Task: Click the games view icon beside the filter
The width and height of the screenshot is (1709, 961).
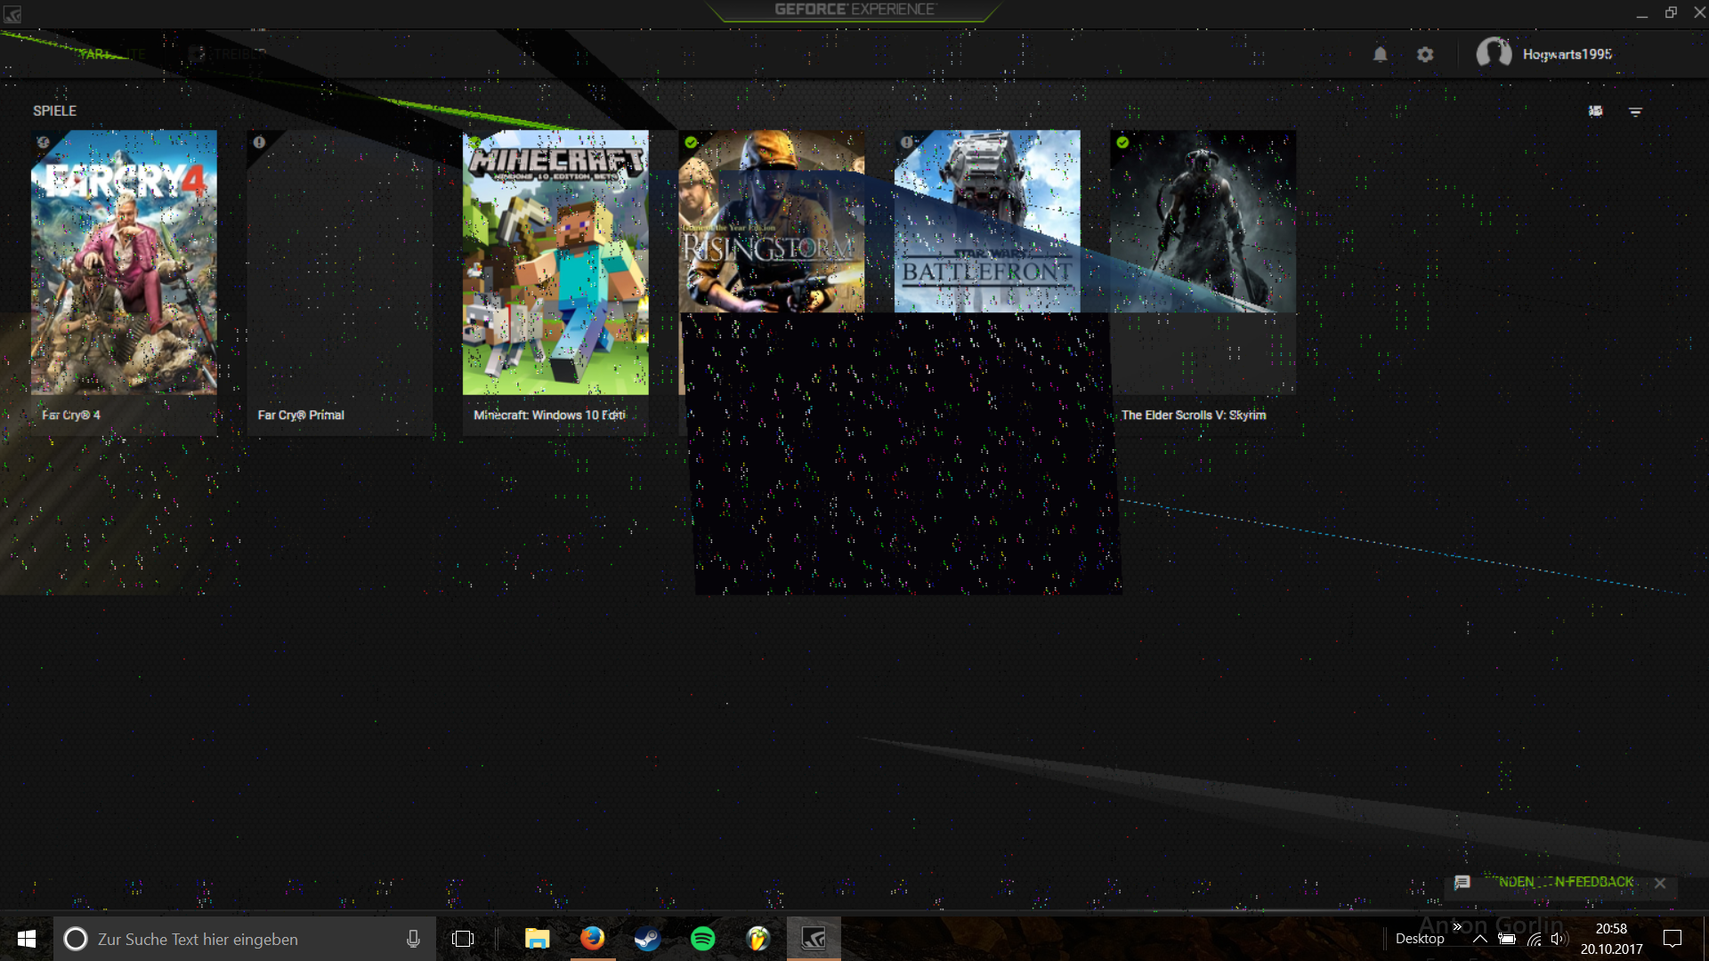Action: tap(1595, 111)
